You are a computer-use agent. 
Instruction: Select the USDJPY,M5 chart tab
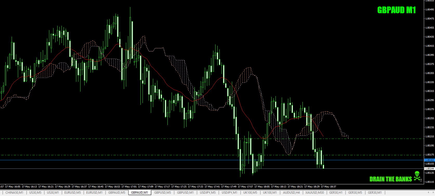tap(208, 193)
